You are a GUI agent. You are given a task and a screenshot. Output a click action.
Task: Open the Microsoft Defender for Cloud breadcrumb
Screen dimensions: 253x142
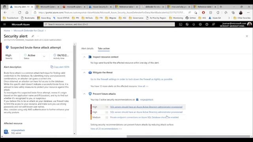pyautogui.click(x=28, y=31)
